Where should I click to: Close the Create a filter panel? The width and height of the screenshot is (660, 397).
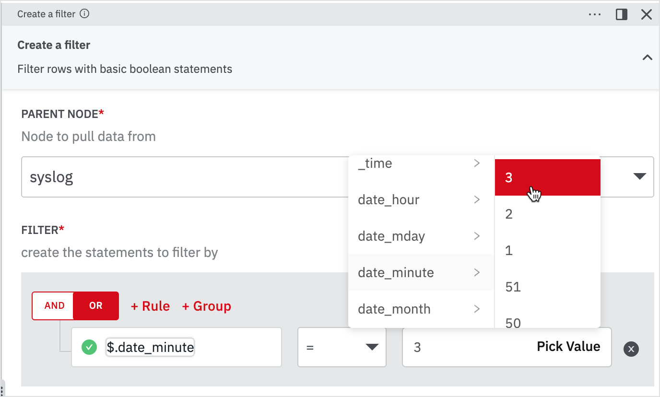coord(646,14)
